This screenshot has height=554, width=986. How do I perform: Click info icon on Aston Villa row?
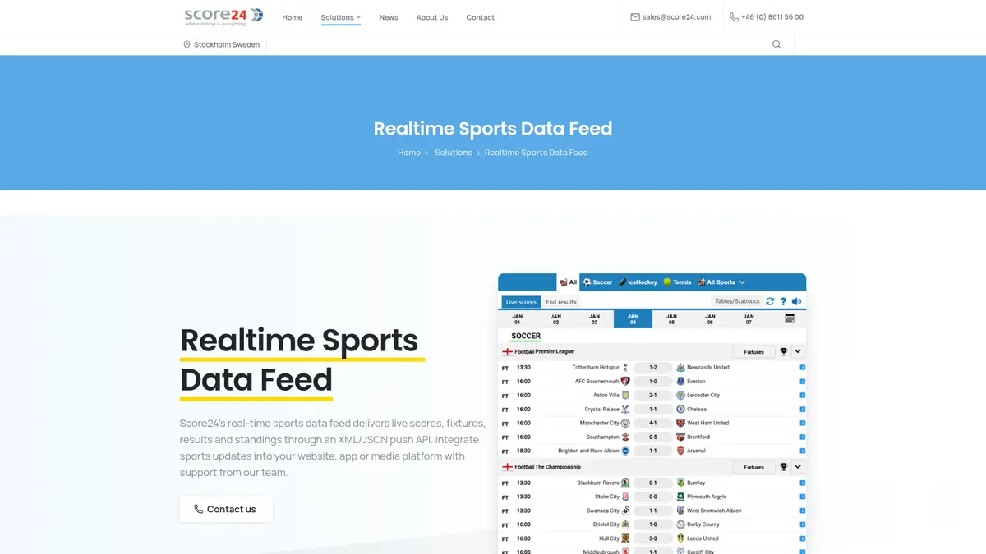pyautogui.click(x=802, y=396)
